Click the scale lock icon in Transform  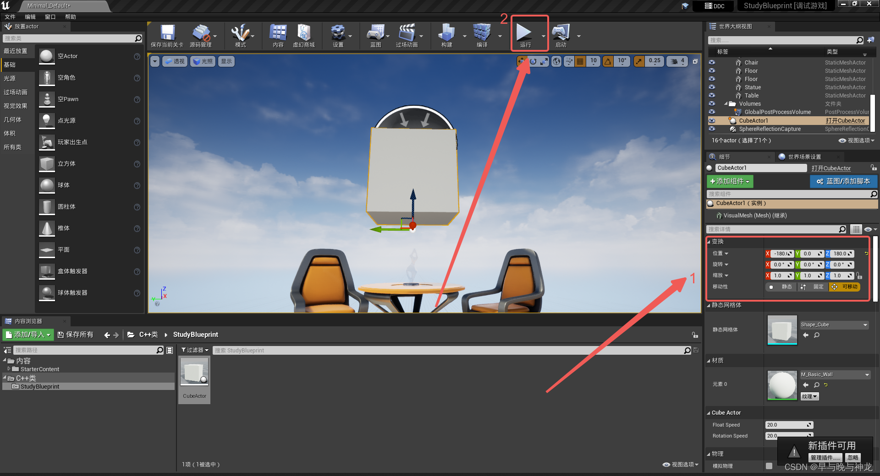[x=859, y=276]
